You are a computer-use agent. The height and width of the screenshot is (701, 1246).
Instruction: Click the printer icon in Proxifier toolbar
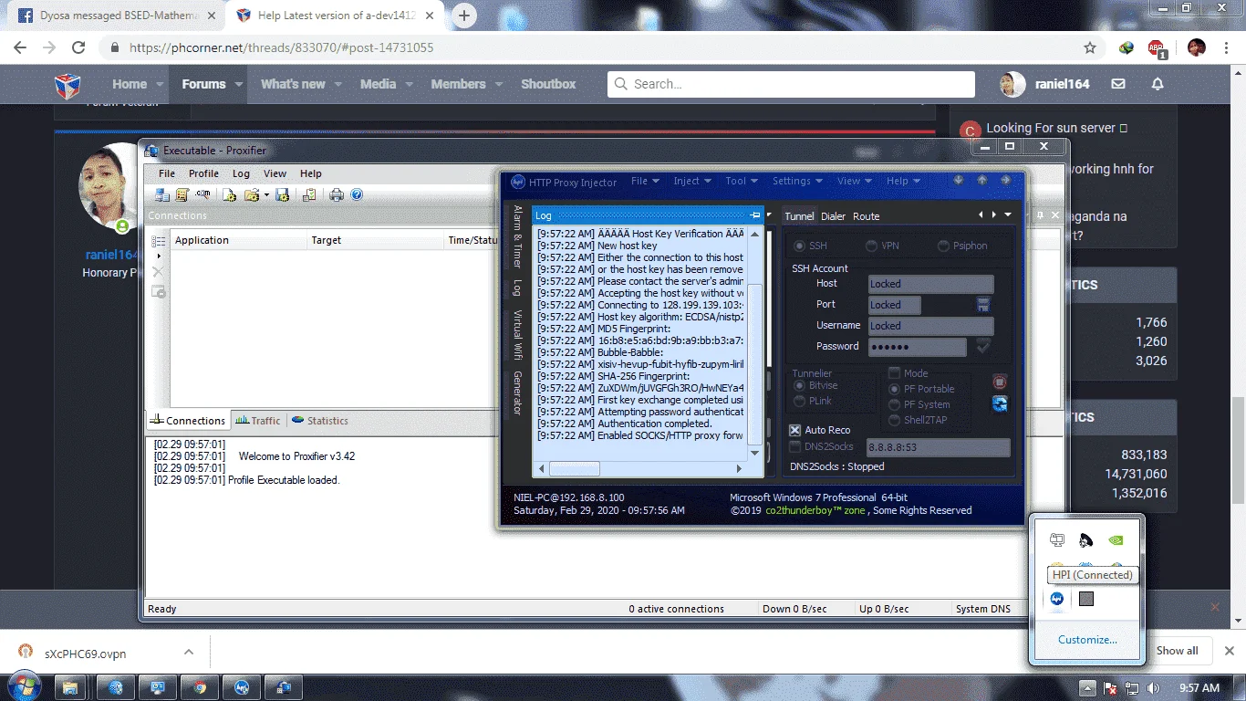coord(337,194)
